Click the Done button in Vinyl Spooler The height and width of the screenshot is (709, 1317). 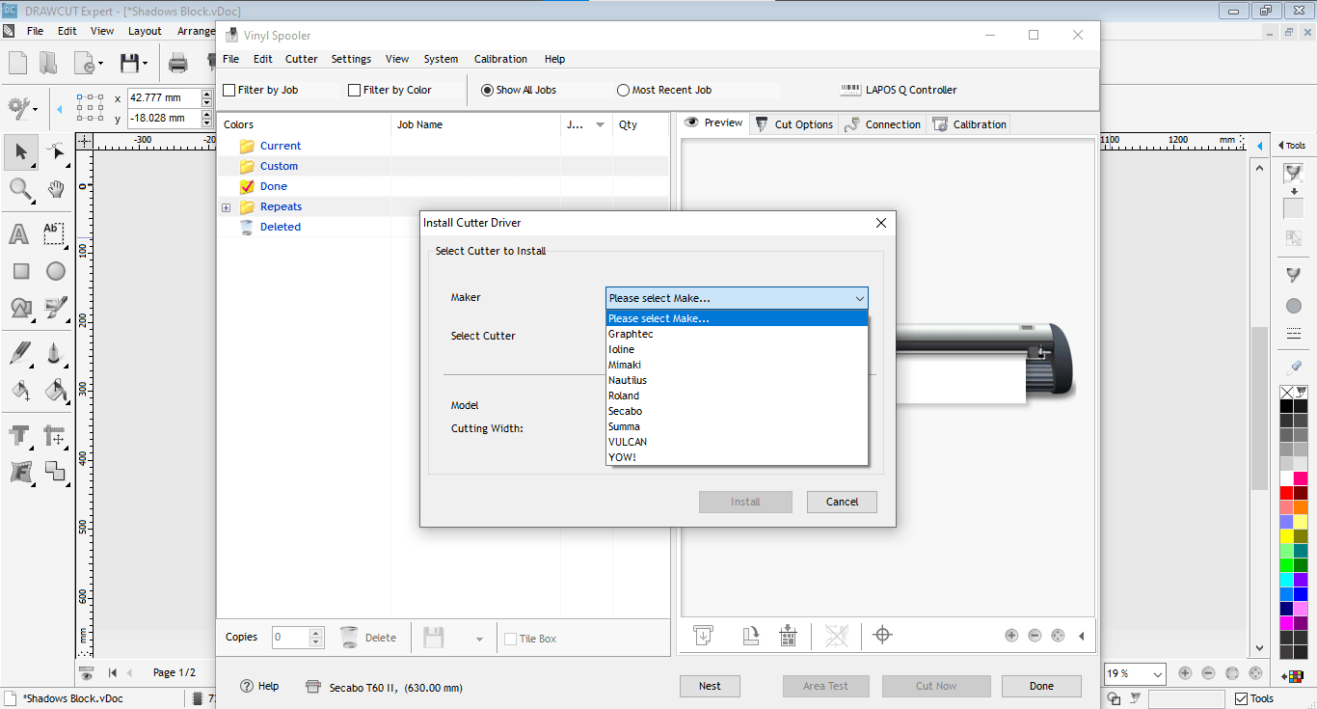[x=1041, y=686]
